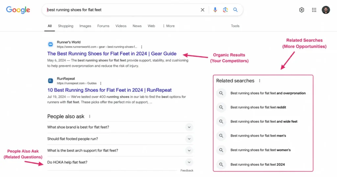Viewport: 337px width, 177px height.
Task: Click the Runner's World site name
Action: (x=69, y=42)
